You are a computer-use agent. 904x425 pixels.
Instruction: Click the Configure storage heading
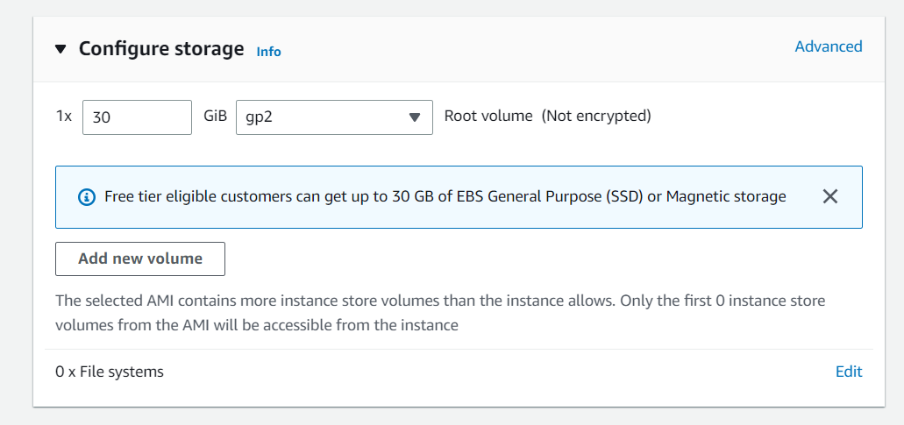point(161,49)
